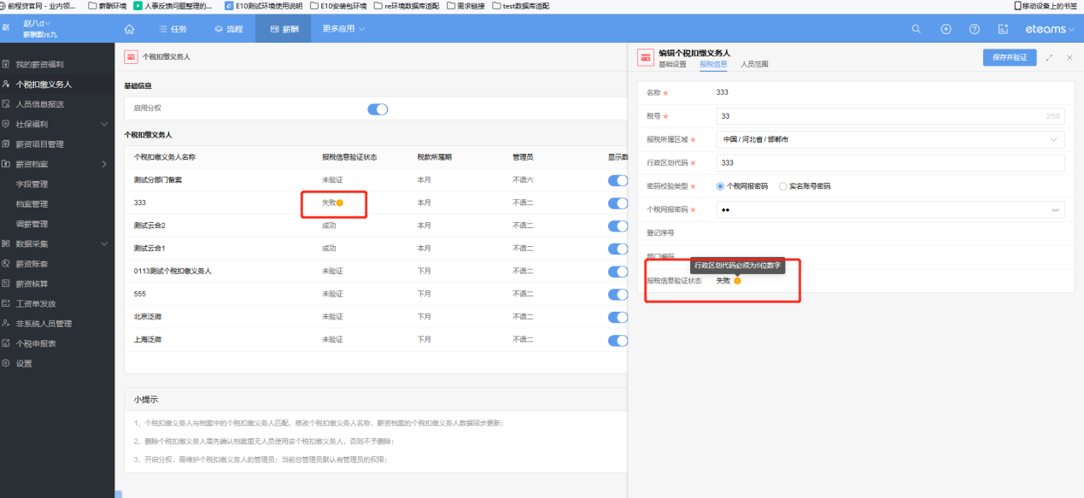
Task: Click the 税号 input field
Action: click(x=890, y=115)
